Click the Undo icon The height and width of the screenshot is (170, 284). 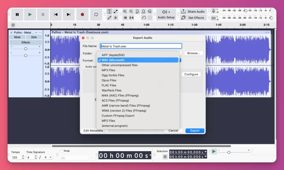(144, 17)
